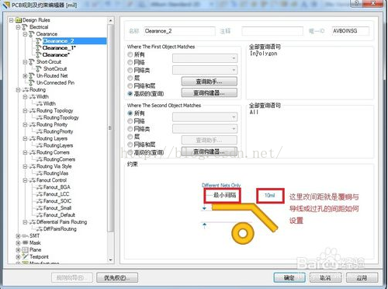This screenshot has height=289, width=388.
Task: Expand the SMT tree node
Action: pyautogui.click(x=18, y=236)
